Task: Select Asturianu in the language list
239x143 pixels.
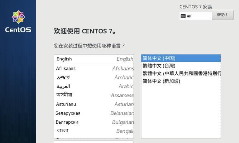Action: (x=94, y=104)
